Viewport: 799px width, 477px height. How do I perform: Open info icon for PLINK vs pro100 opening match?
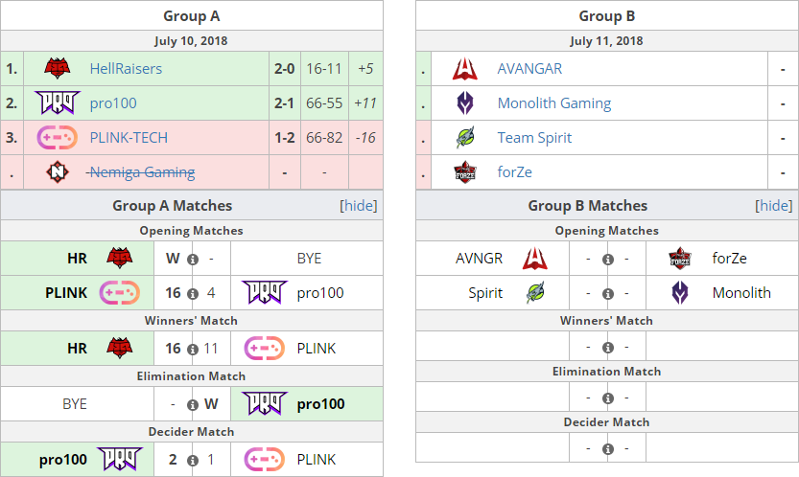coord(193,294)
